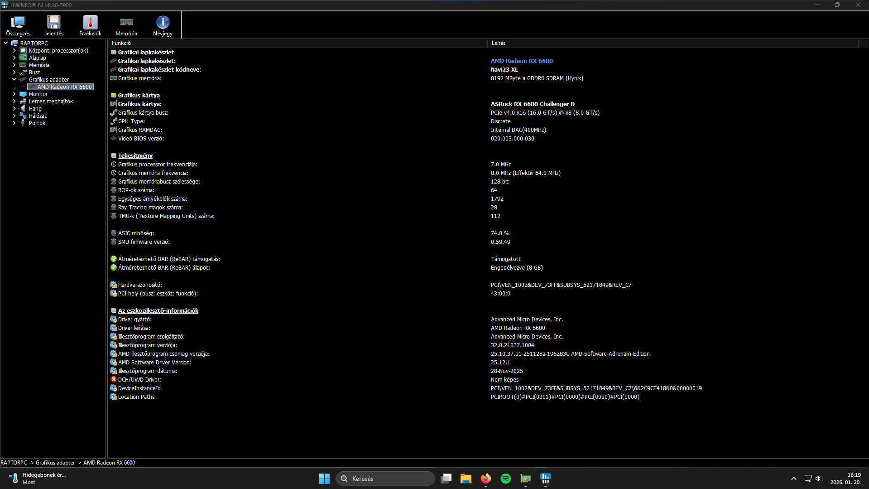The image size is (869, 489).
Task: Select AMD Radeon RX 6600 tree item
Action: tap(65, 87)
